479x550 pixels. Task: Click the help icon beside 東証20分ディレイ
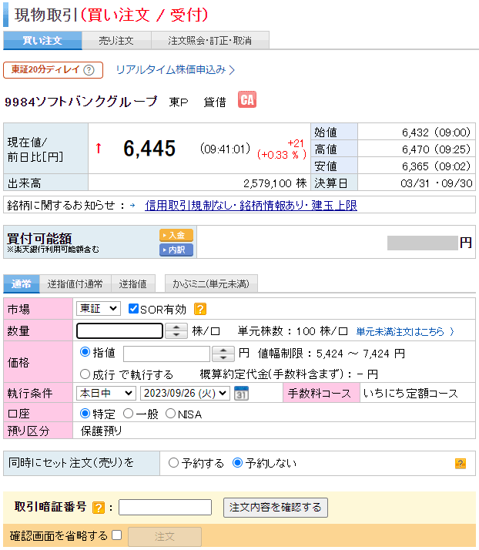[x=89, y=70]
